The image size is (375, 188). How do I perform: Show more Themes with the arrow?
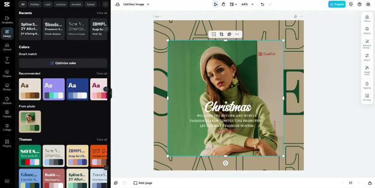pos(105,168)
